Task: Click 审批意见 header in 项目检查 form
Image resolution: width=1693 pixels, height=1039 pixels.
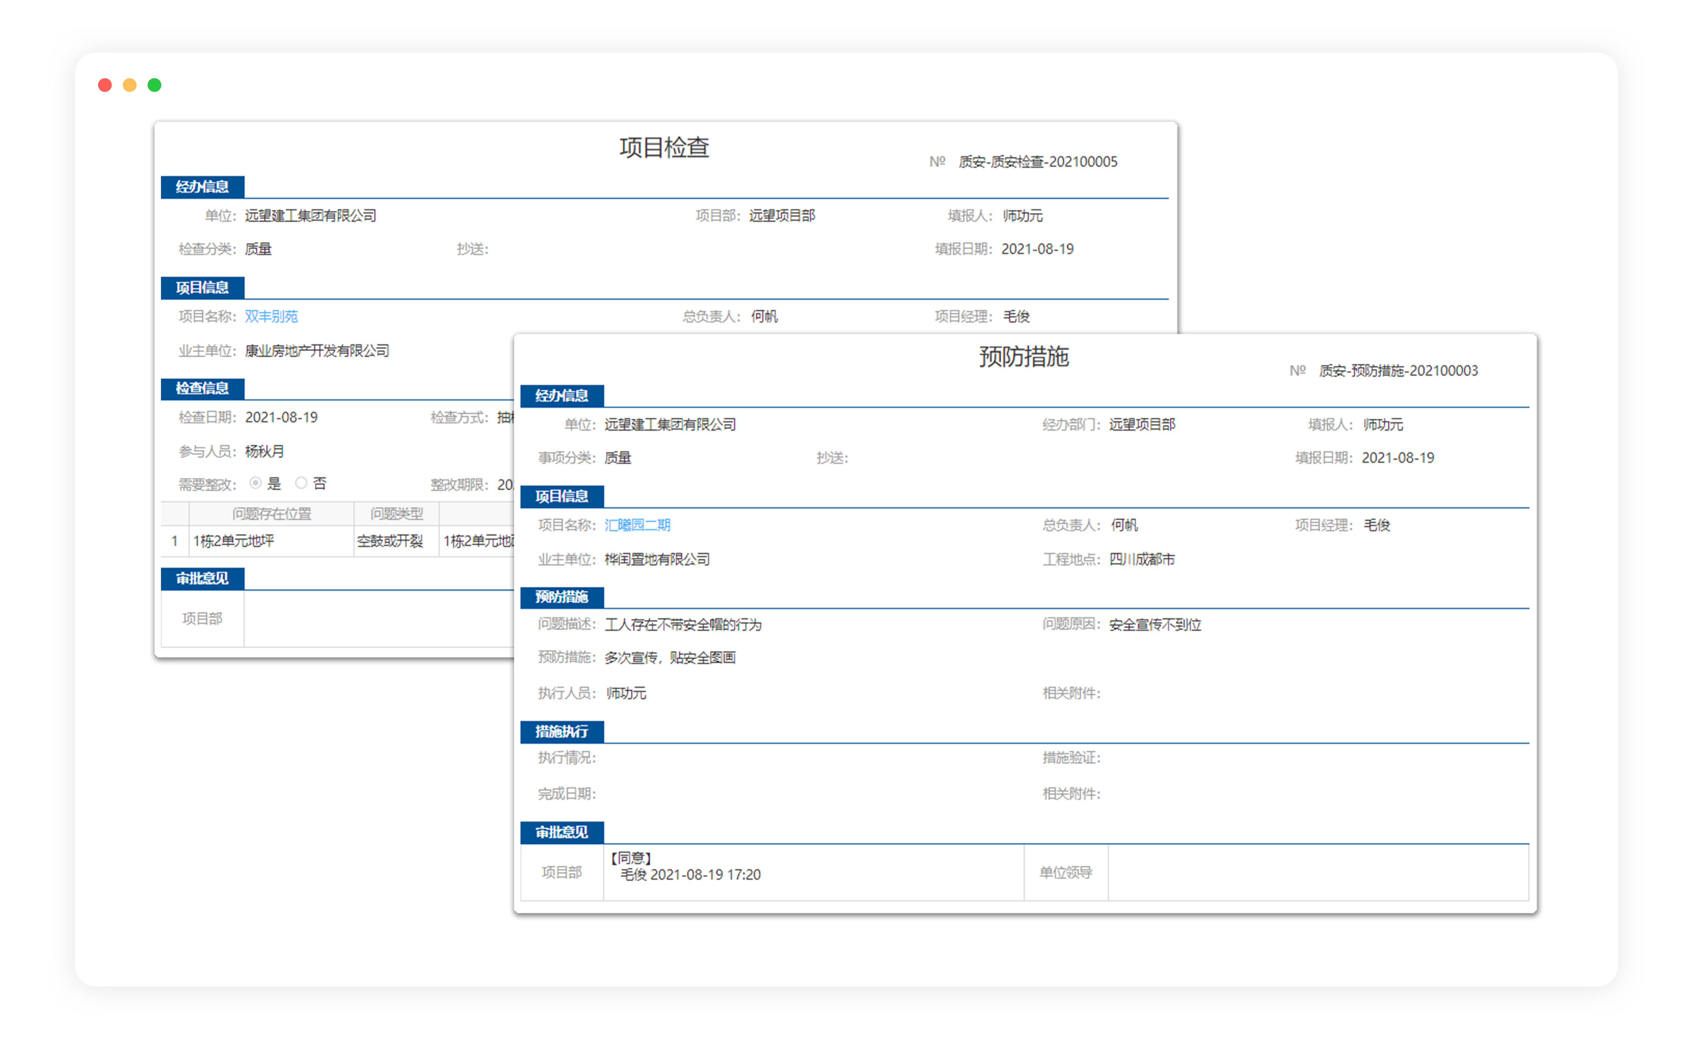Action: (x=202, y=579)
